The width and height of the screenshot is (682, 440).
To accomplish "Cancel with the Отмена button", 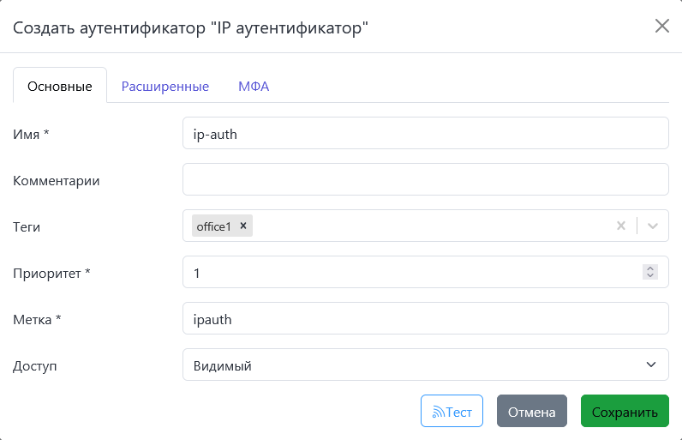I will pos(531,412).
